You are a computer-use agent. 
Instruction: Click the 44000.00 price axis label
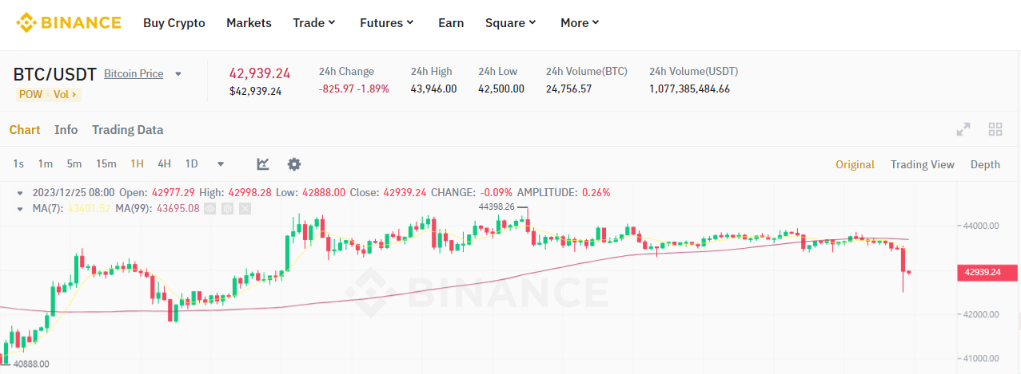point(981,226)
